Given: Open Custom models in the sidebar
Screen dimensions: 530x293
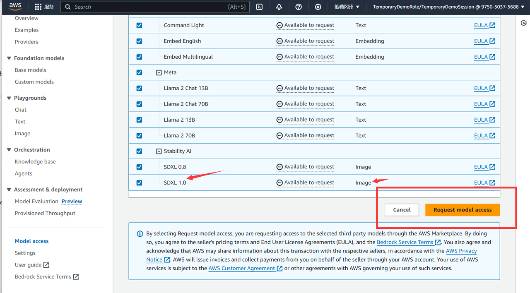Looking at the screenshot, I should point(34,82).
